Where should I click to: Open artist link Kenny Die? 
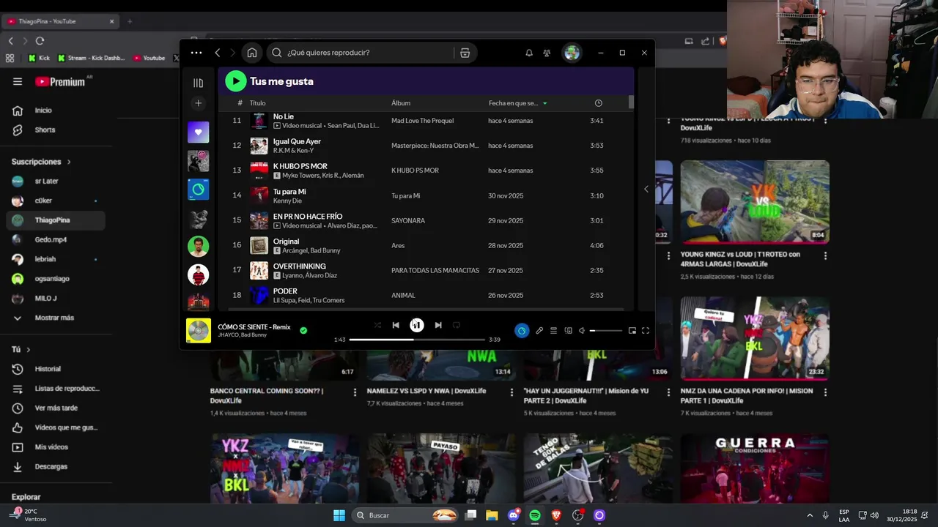287,201
